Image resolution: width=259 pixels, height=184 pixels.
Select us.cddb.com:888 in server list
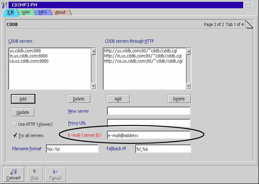tap(50, 51)
